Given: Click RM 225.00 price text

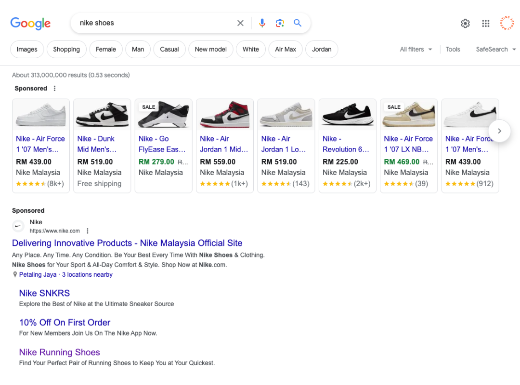Looking at the screenshot, I should point(340,162).
